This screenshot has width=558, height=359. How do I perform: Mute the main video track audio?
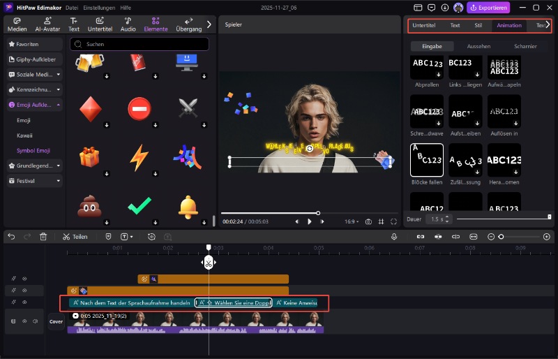[x=36, y=321]
